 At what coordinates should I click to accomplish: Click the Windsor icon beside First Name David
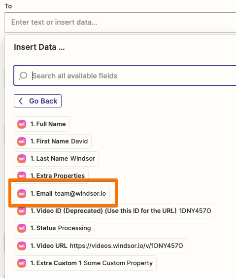point(22,141)
